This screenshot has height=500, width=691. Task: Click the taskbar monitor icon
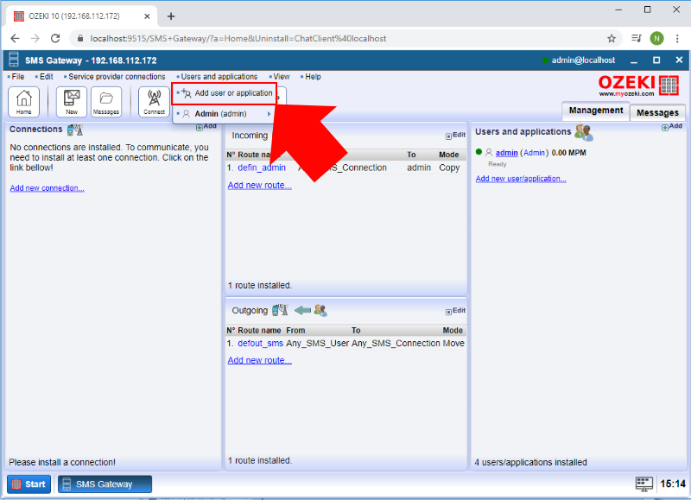coord(643,484)
